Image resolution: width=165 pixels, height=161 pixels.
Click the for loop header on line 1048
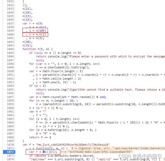click(x=64, y=64)
